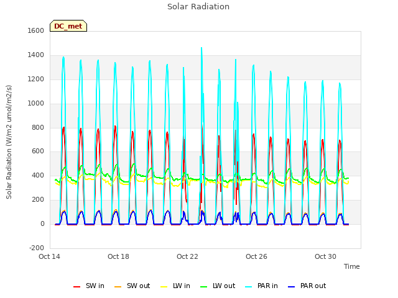Click the 400 y-axis tick label
The image size is (398, 298).
tap(38, 175)
